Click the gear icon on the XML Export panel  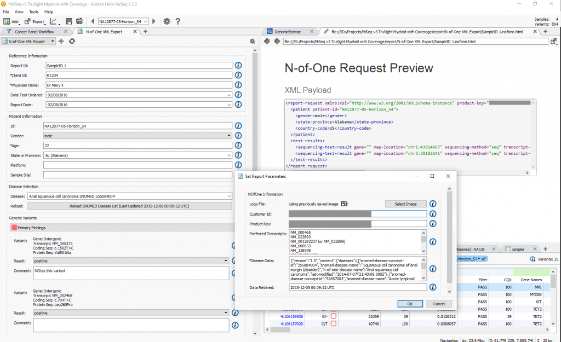click(x=251, y=41)
